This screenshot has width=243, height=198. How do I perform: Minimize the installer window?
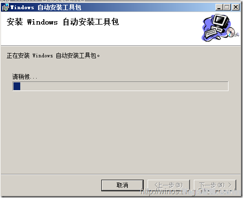(x=219, y=7)
